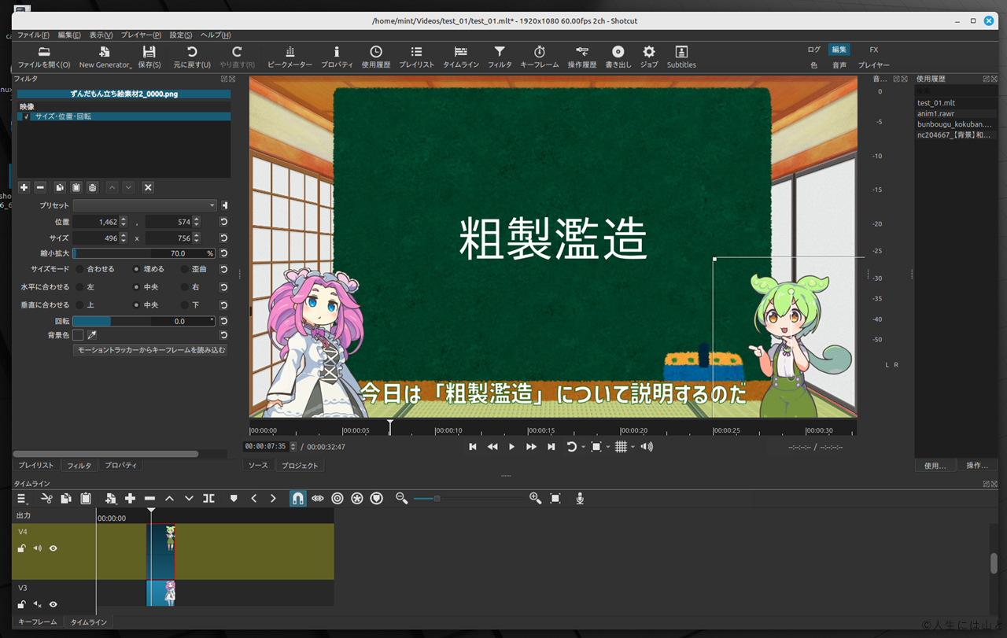Select 左 horizontal alignment radio

pos(80,287)
